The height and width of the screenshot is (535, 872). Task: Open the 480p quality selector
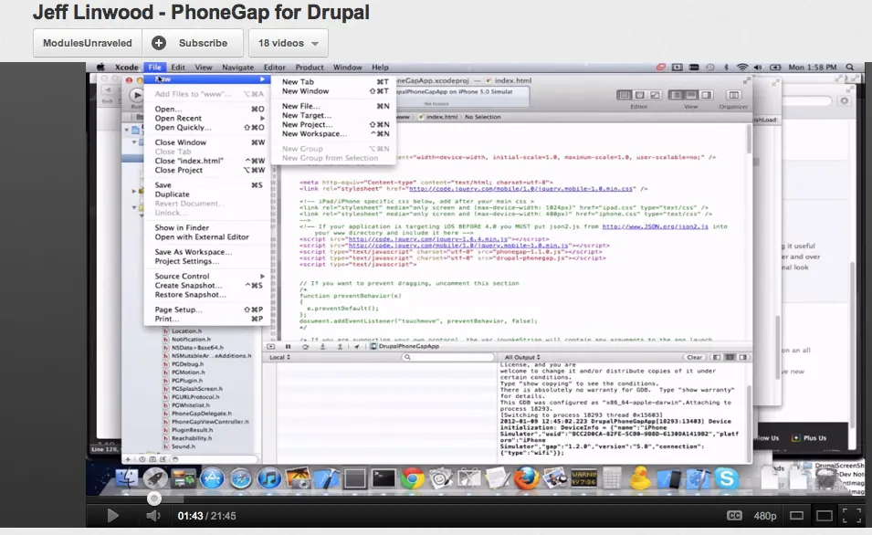tap(764, 516)
